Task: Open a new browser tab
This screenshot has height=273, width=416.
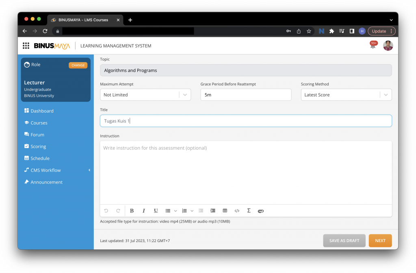Action: coord(130,20)
